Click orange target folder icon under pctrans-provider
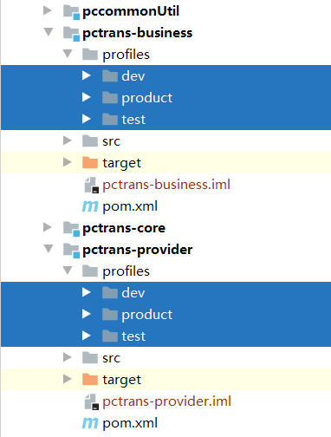331x437 pixels. [90, 379]
